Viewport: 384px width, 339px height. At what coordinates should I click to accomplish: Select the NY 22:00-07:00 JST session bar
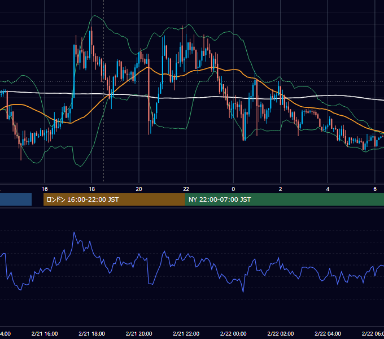(284, 199)
